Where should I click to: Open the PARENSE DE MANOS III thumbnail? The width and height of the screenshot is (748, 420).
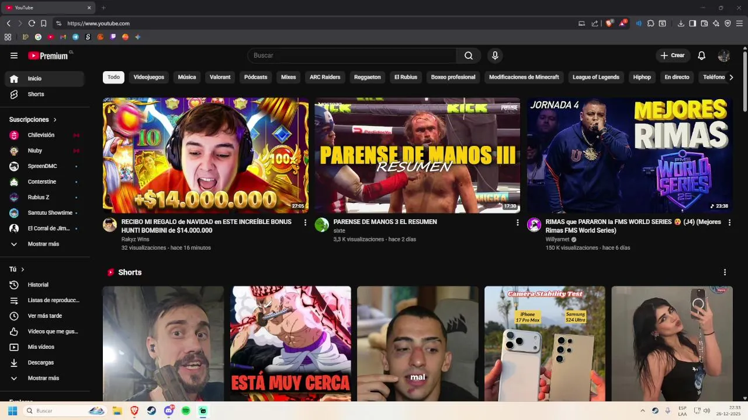tap(417, 155)
